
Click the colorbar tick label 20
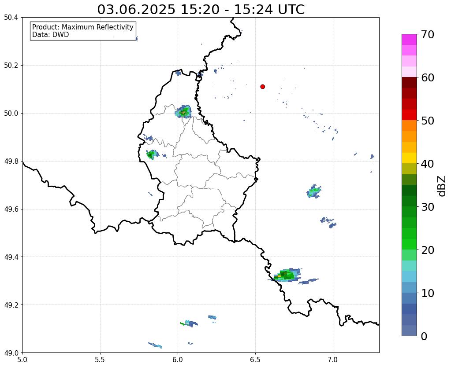pyautogui.click(x=428, y=250)
